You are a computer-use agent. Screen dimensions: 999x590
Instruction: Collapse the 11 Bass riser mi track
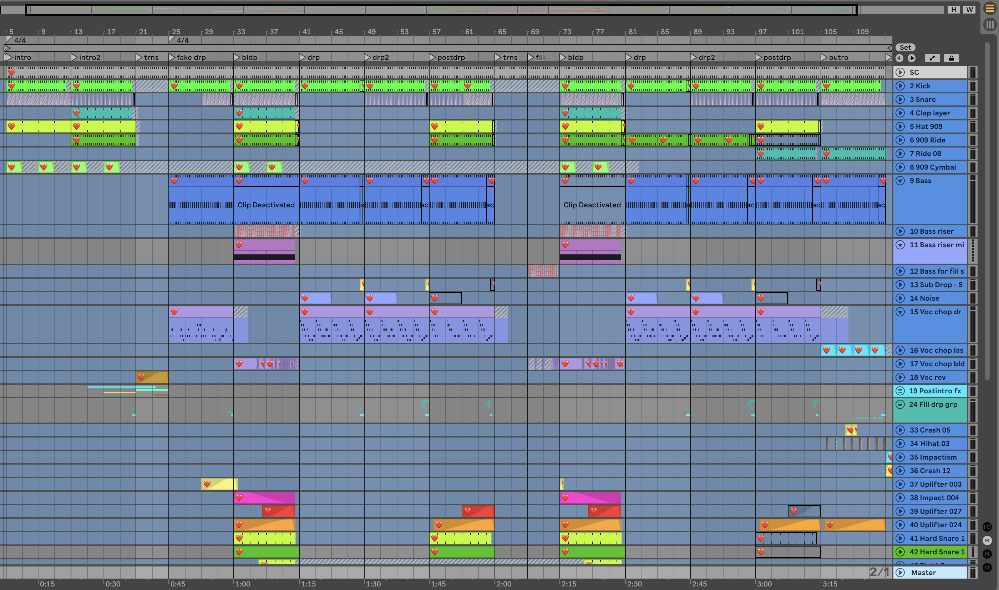click(900, 245)
